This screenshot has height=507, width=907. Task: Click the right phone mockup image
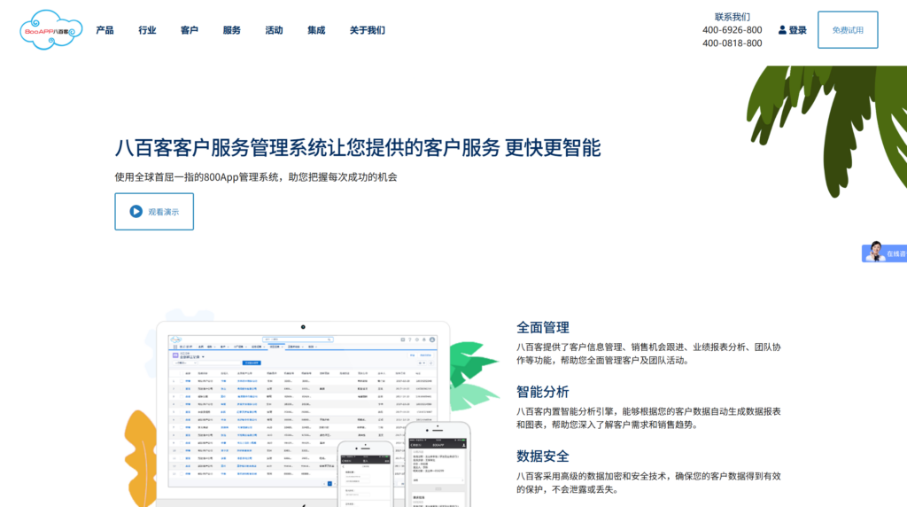point(438,464)
